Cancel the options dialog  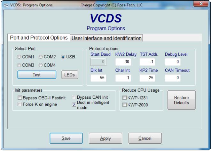[x=145, y=138]
